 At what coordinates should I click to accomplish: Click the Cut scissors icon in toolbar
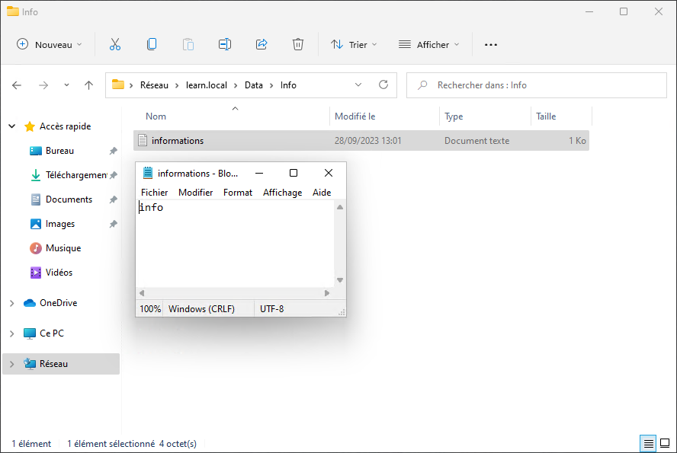(115, 44)
